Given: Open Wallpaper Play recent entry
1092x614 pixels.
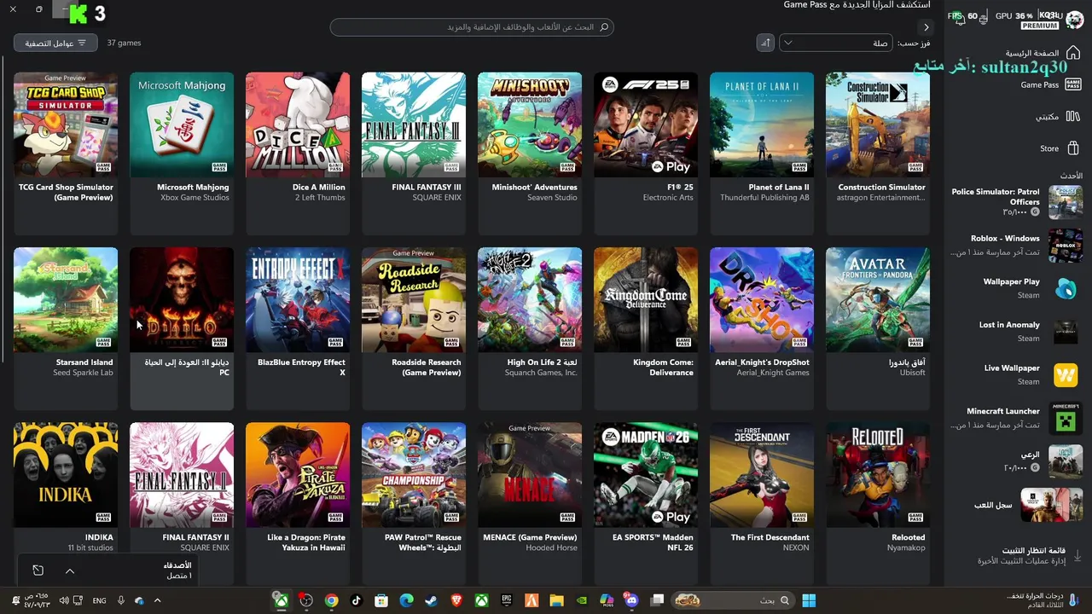Looking at the screenshot, I should [1015, 288].
